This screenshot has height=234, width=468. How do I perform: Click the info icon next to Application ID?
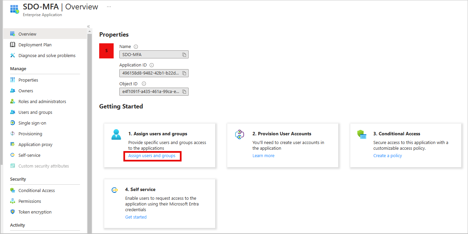click(151, 65)
